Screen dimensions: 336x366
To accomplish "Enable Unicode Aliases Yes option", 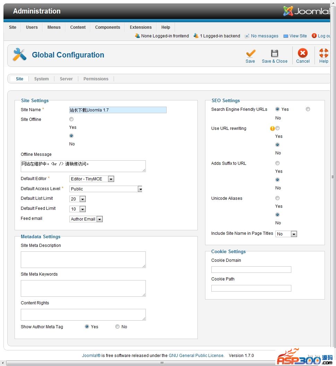I will (x=277, y=198).
